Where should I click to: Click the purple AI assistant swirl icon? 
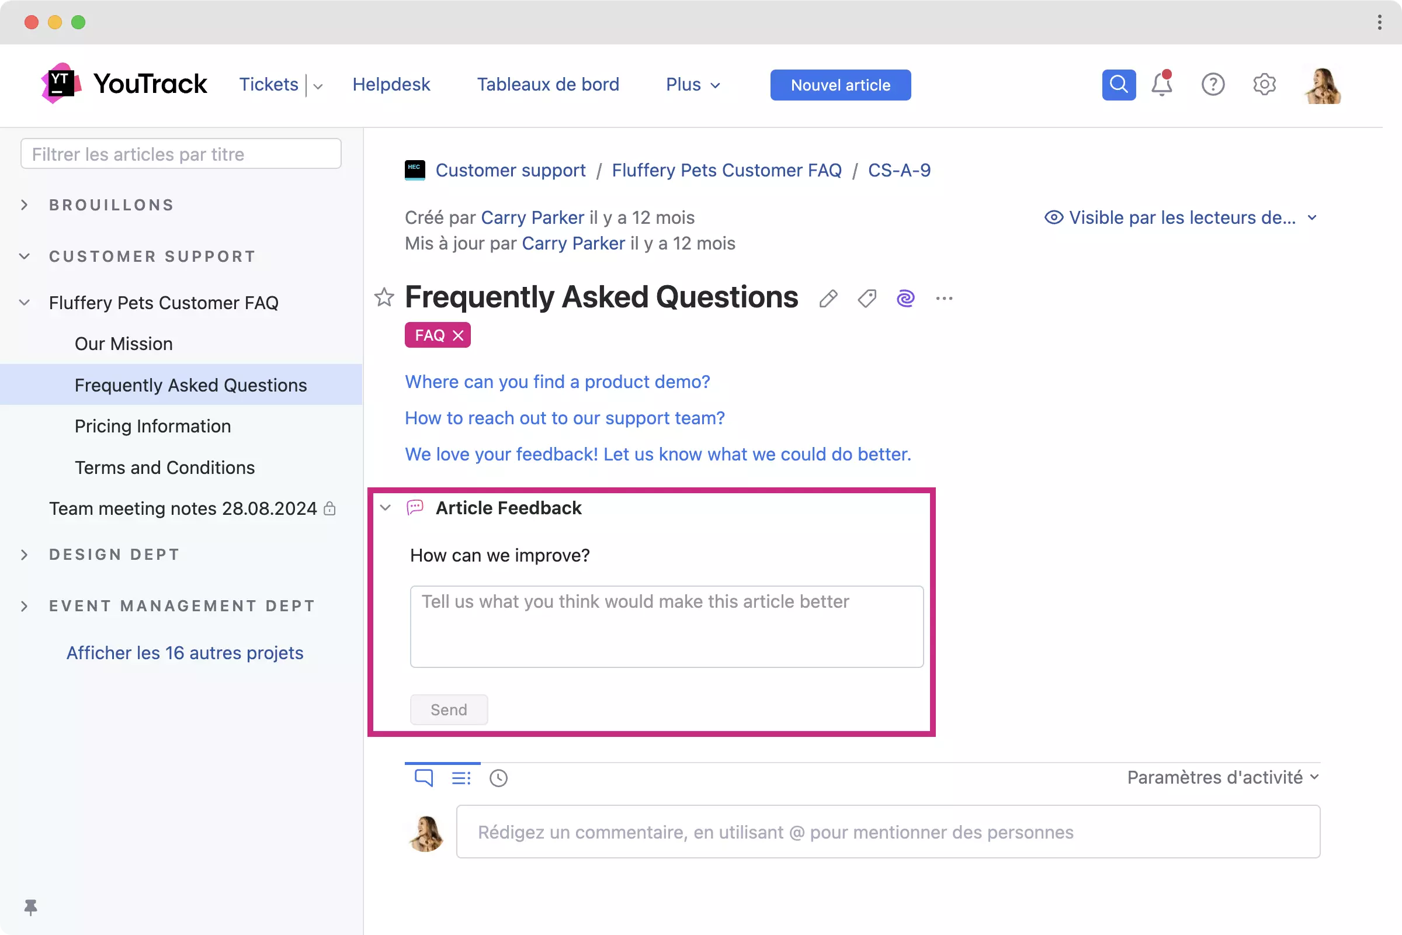(905, 298)
